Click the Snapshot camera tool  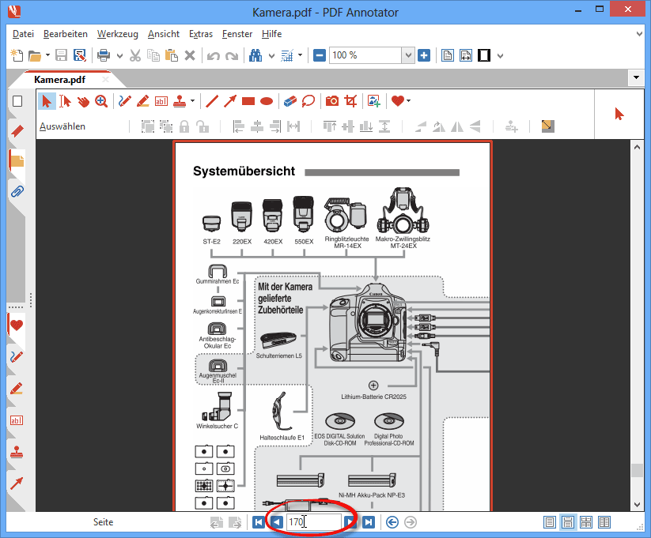click(x=332, y=101)
